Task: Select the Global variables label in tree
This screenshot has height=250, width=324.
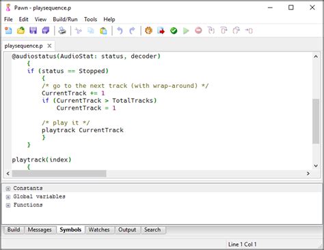Action: pos(39,197)
